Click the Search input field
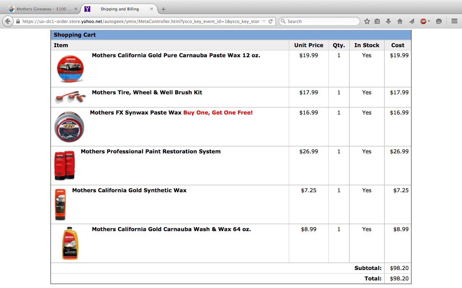 319,21
